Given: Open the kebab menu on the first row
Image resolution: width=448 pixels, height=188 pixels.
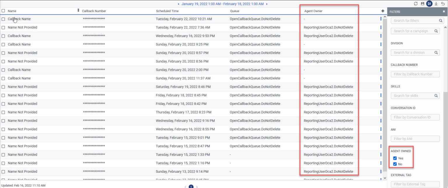Looking at the screenshot, I should 381,18.
